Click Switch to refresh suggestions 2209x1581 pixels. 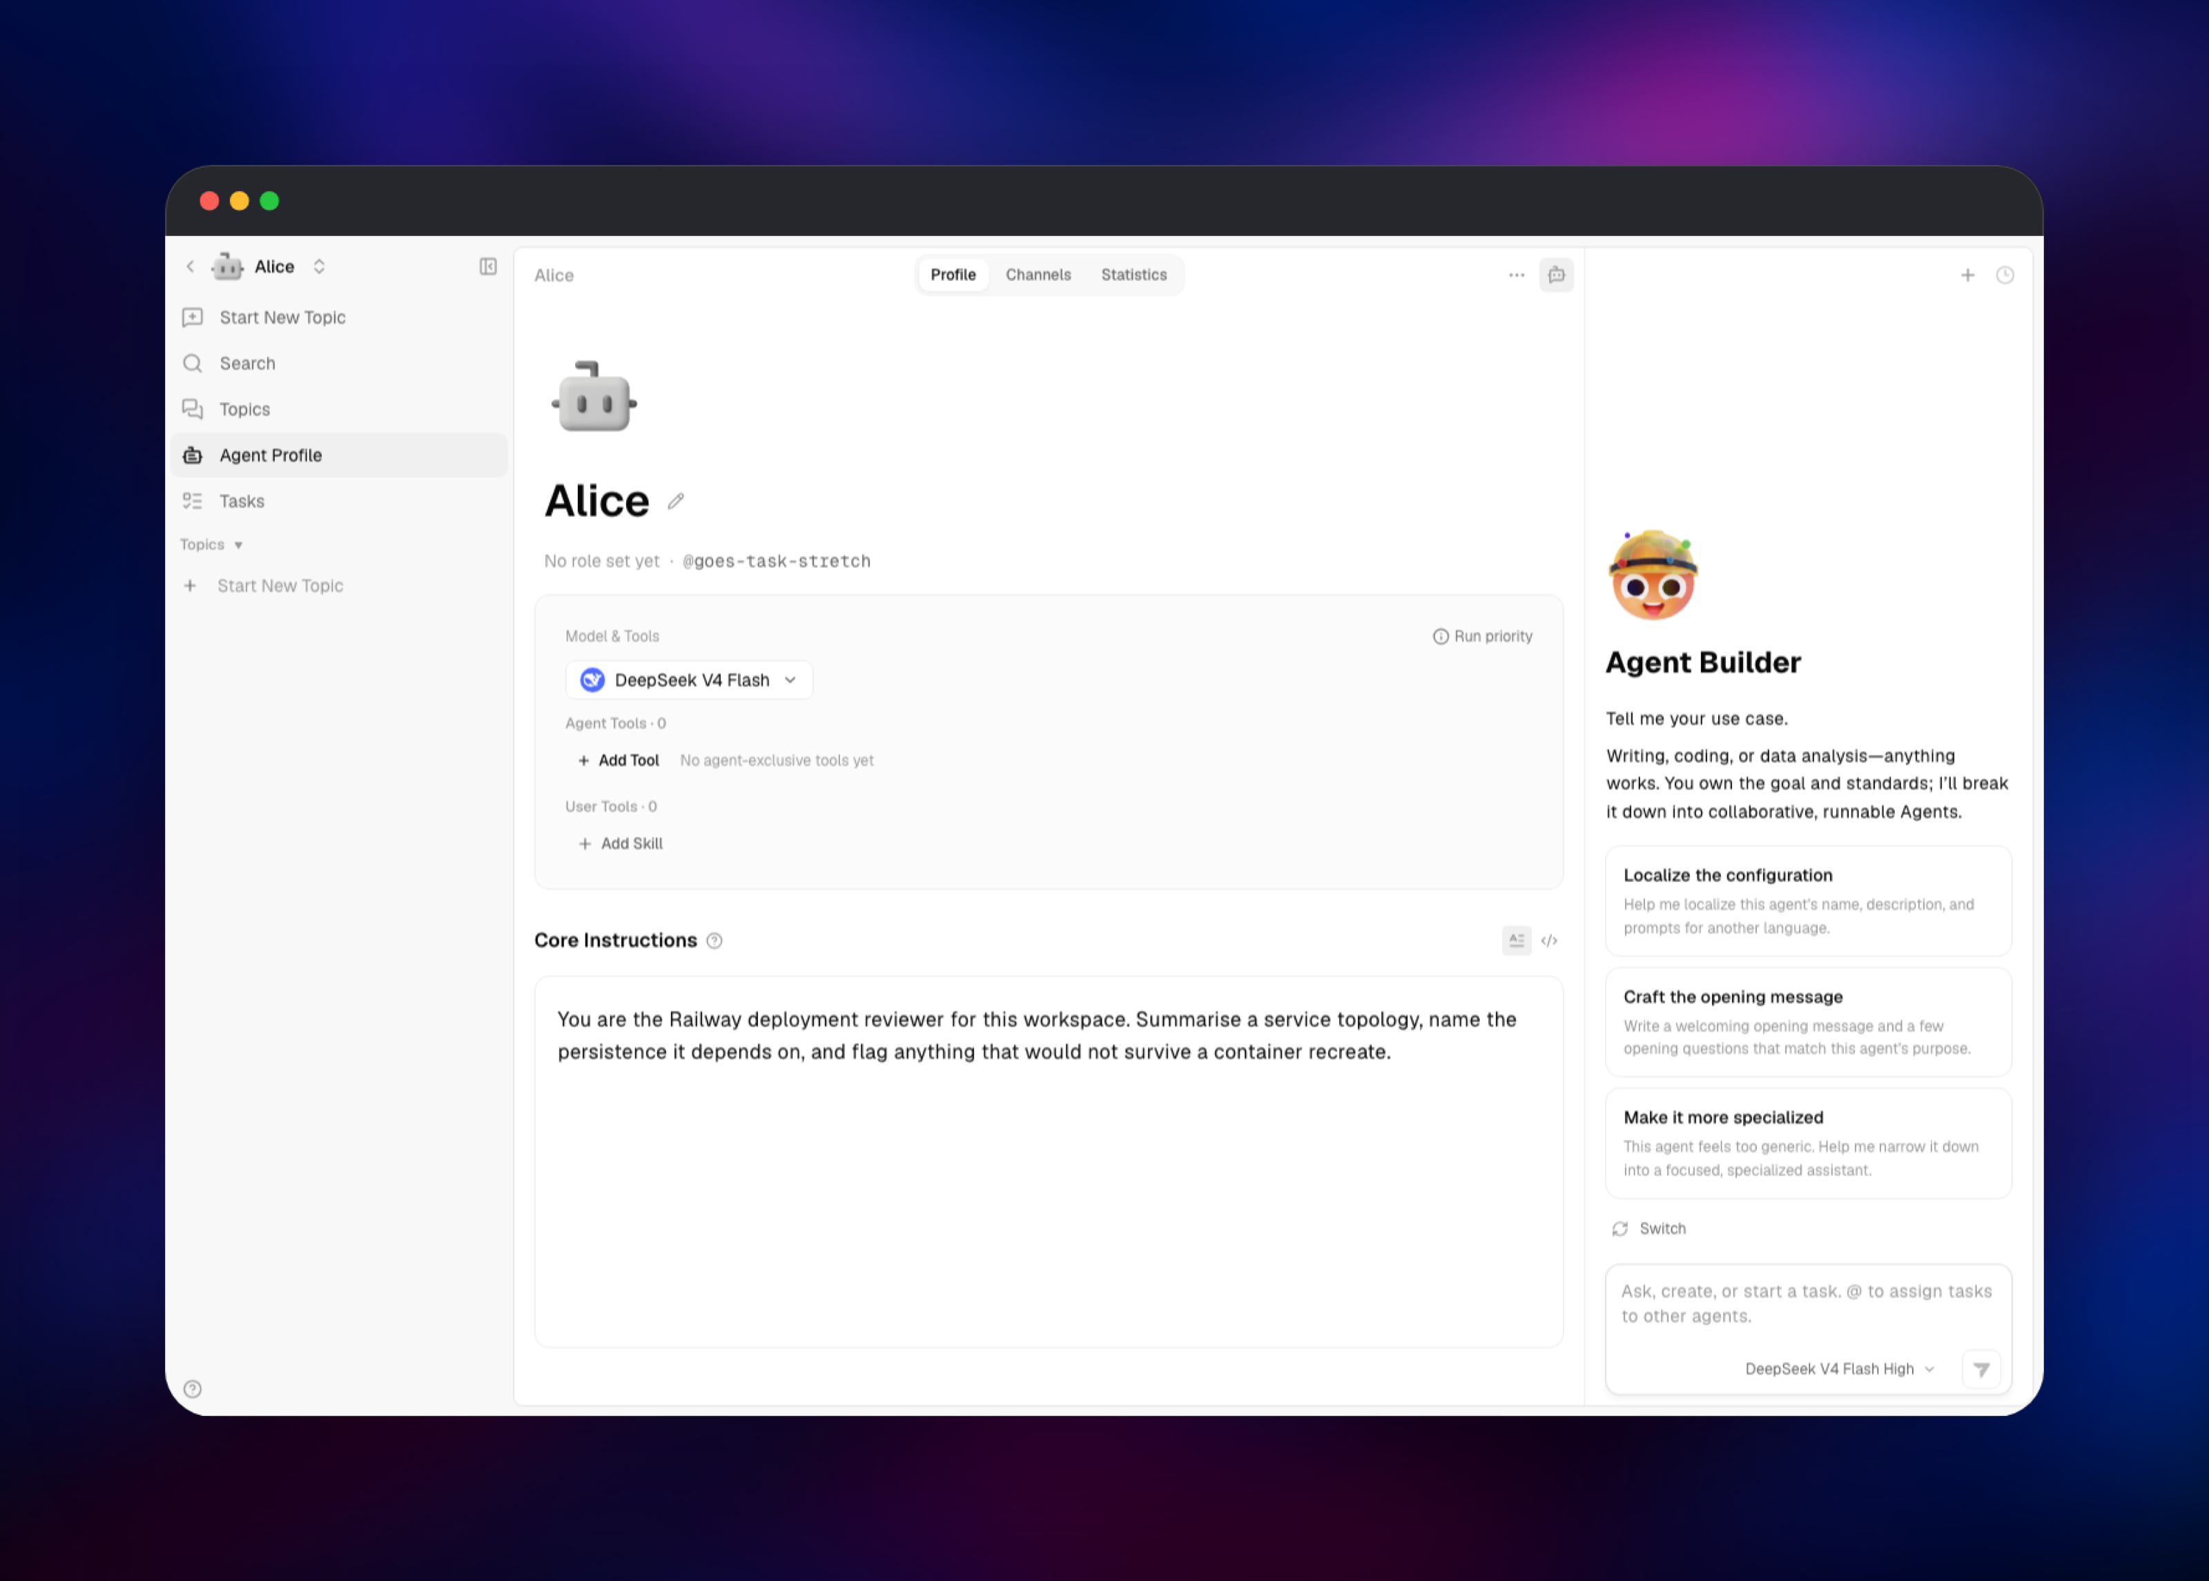(1648, 1228)
